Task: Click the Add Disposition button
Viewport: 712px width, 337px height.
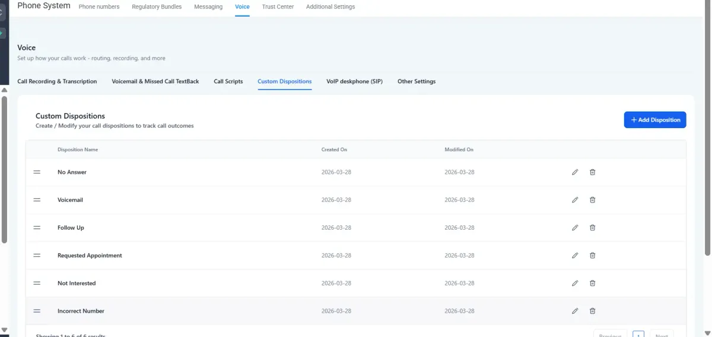Action: click(655, 120)
